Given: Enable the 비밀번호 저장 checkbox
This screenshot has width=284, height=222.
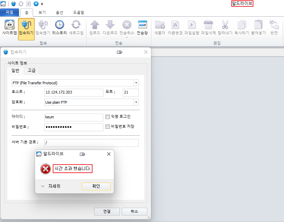Looking at the screenshot, I should pos(107,126).
